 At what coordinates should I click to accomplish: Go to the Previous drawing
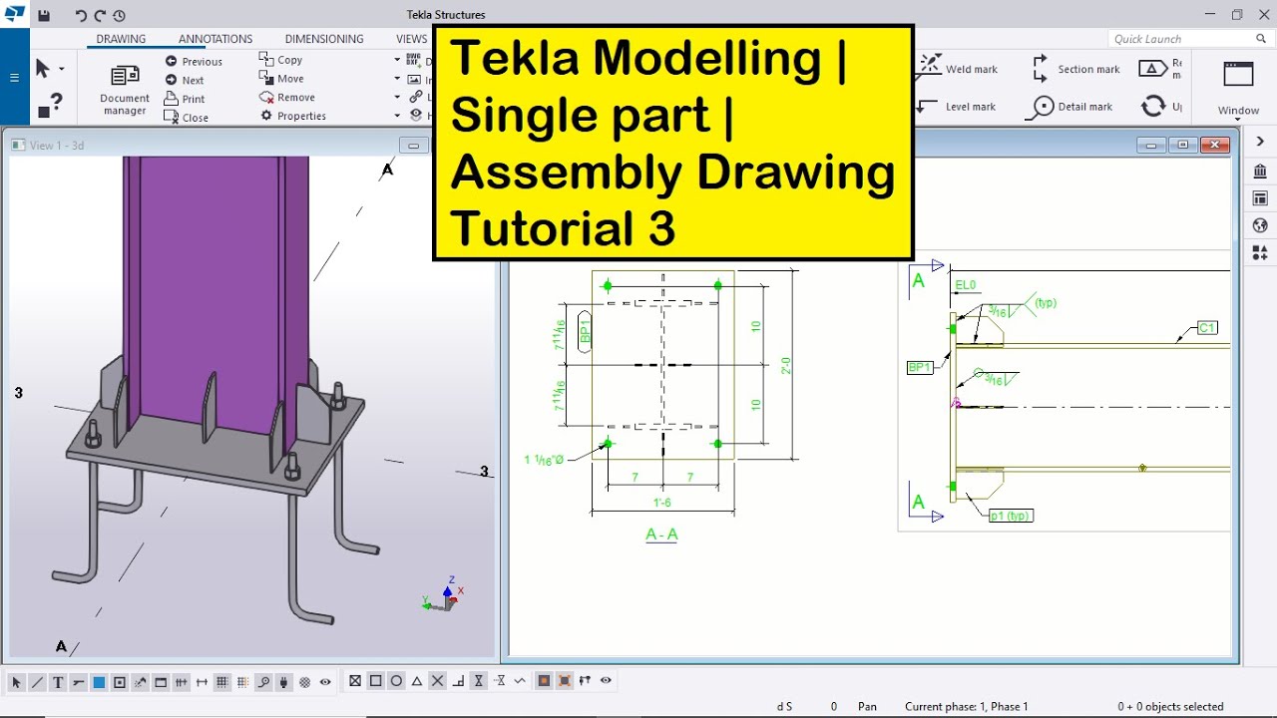[x=194, y=61]
